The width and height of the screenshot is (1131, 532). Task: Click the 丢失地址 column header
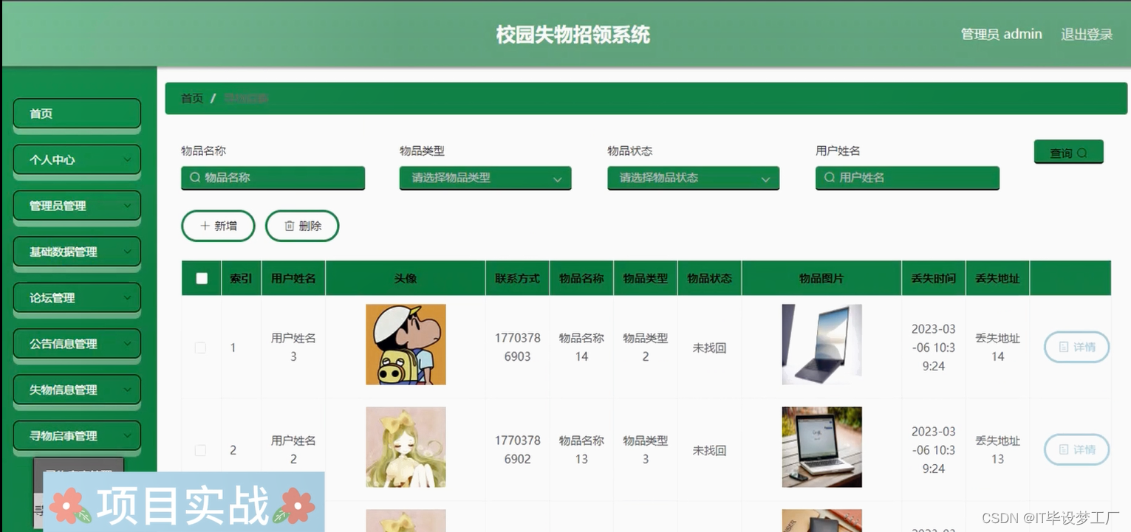(997, 278)
